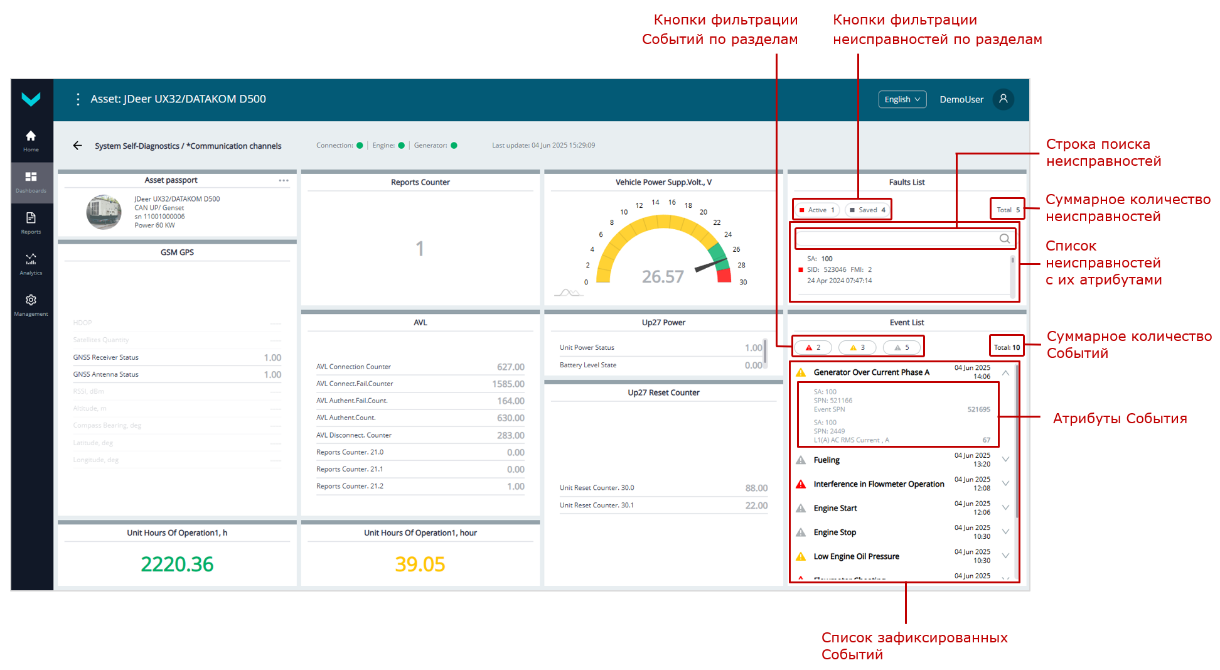Open the Asset passport options via three-dot icon
Viewport: 1220px width, 670px height.
point(284,180)
